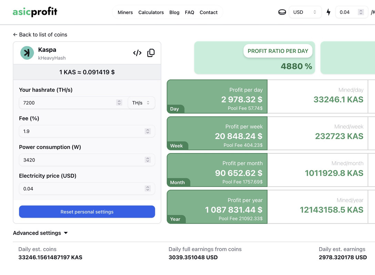Expand Advanced settings section
Image resolution: width=375 pixels, height=275 pixels.
[x=40, y=233]
